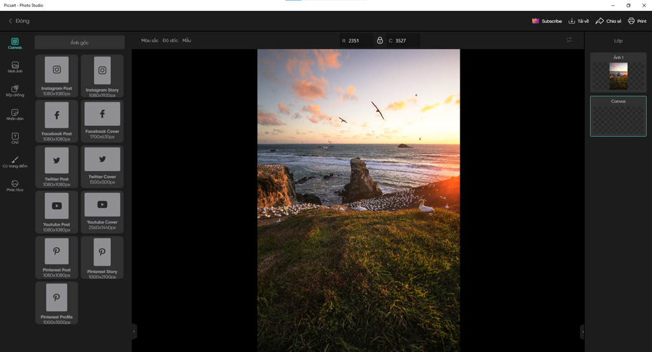Click the Ảnh gốc original size button
The height and width of the screenshot is (352, 652).
coord(80,43)
